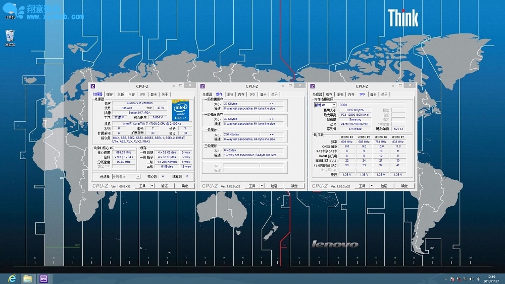505x284 pixels.
Task: Click the power/battery tray icon
Action: click(x=459, y=279)
